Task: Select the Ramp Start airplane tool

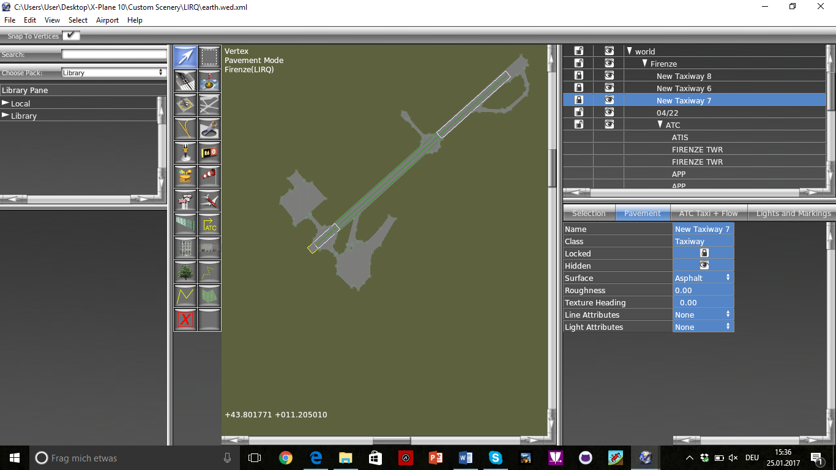Action: [209, 200]
